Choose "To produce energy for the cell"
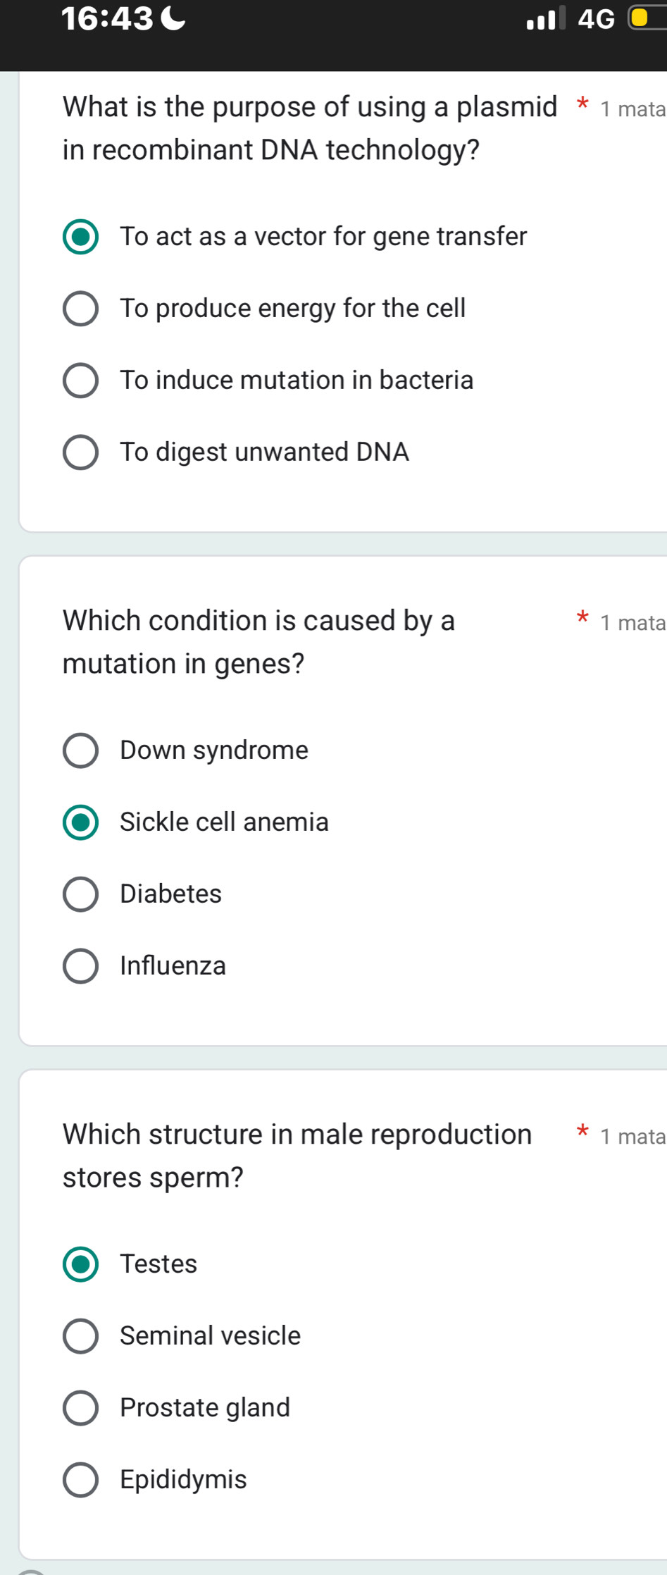 click(x=80, y=309)
